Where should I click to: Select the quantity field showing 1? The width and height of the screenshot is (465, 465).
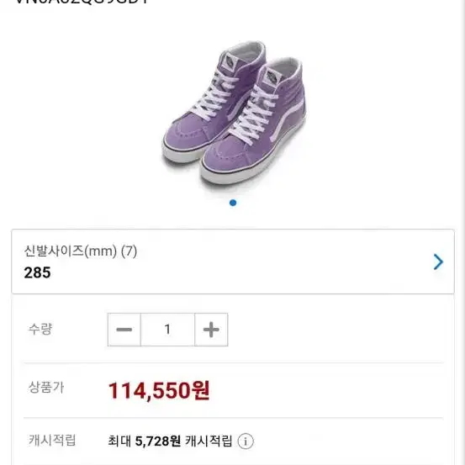(167, 330)
